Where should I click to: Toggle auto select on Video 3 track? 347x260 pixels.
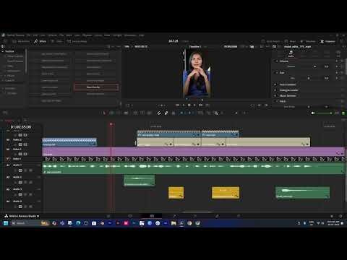[x=20, y=144]
